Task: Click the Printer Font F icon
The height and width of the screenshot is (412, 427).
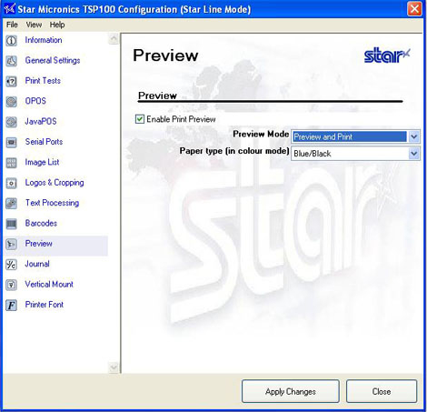Action: pyautogui.click(x=12, y=305)
